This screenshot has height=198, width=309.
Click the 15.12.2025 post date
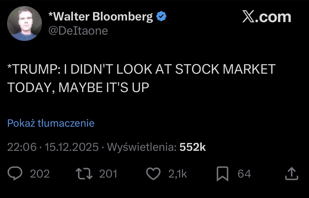point(72,147)
